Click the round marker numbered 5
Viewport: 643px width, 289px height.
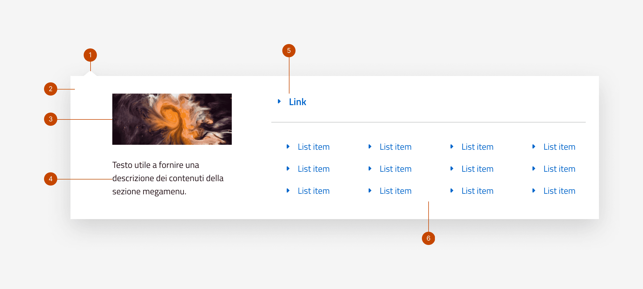click(289, 51)
